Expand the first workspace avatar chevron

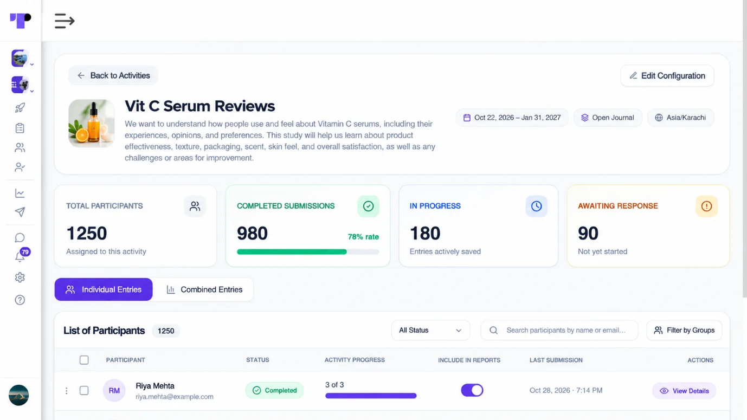(32, 64)
